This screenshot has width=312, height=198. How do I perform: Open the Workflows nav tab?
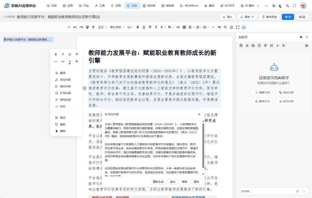(x=189, y=6)
